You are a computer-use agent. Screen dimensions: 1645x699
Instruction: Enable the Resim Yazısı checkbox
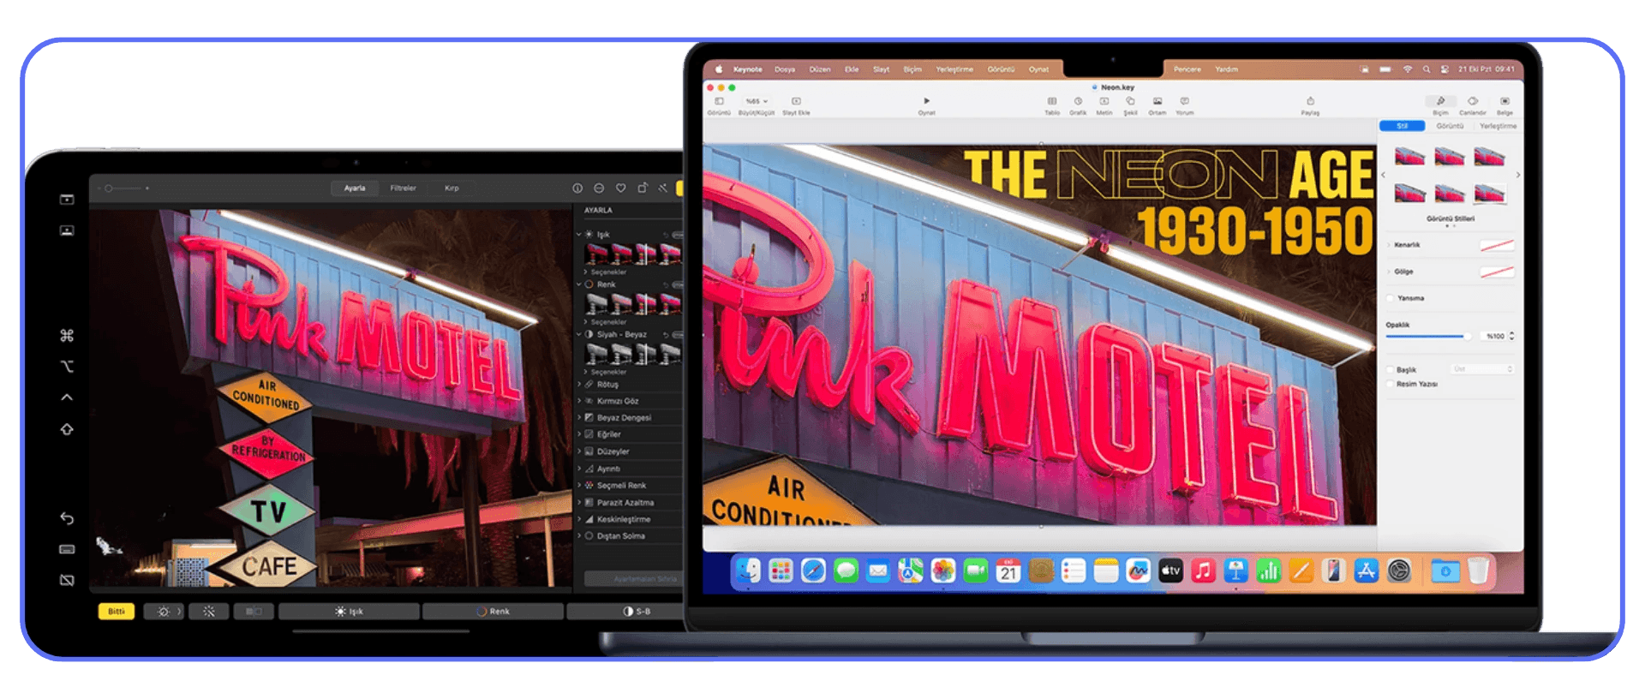tap(1391, 384)
